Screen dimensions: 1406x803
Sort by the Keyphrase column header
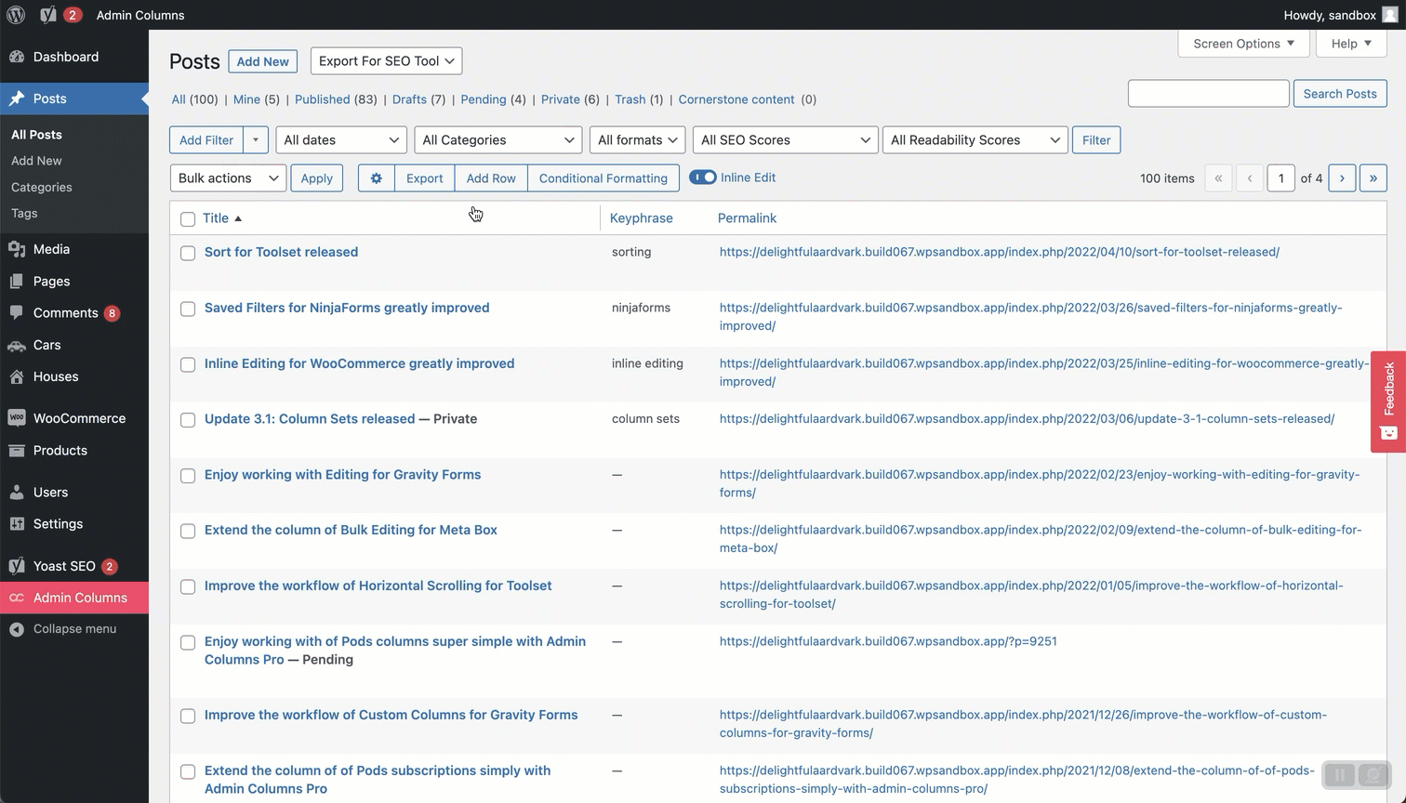[x=642, y=218]
